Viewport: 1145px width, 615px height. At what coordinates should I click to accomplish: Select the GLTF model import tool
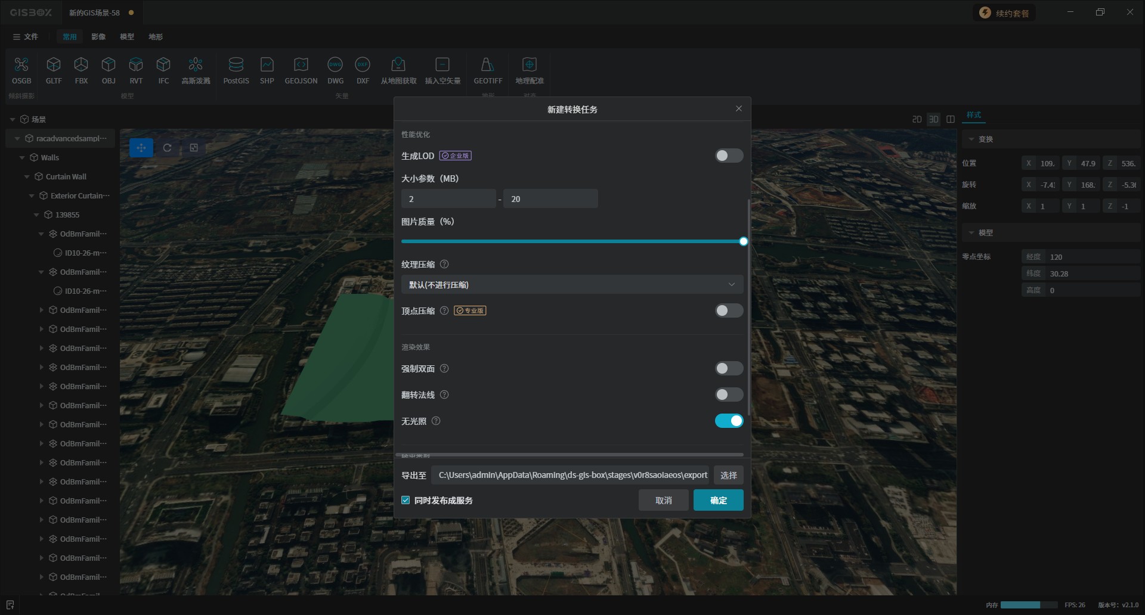click(54, 65)
